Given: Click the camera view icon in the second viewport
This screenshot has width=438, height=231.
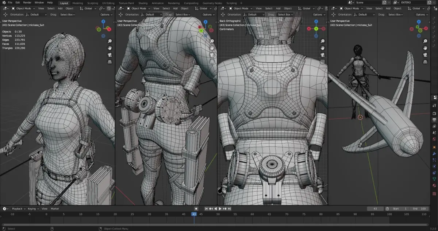Looking at the screenshot, I should tap(212, 55).
